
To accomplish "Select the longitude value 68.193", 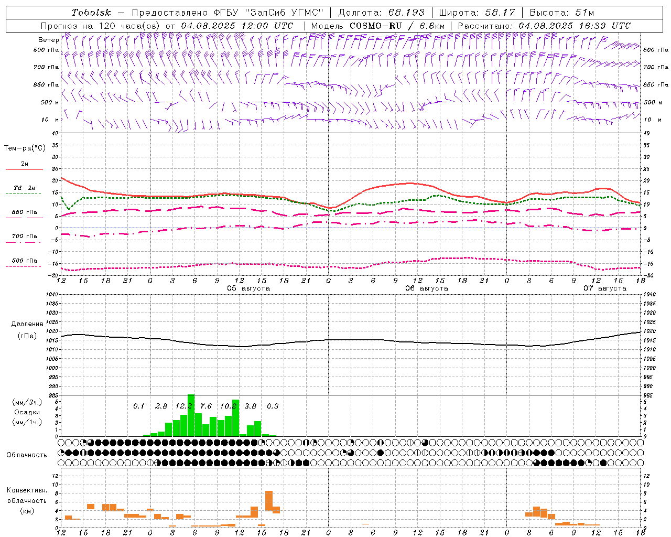I will (x=407, y=13).
